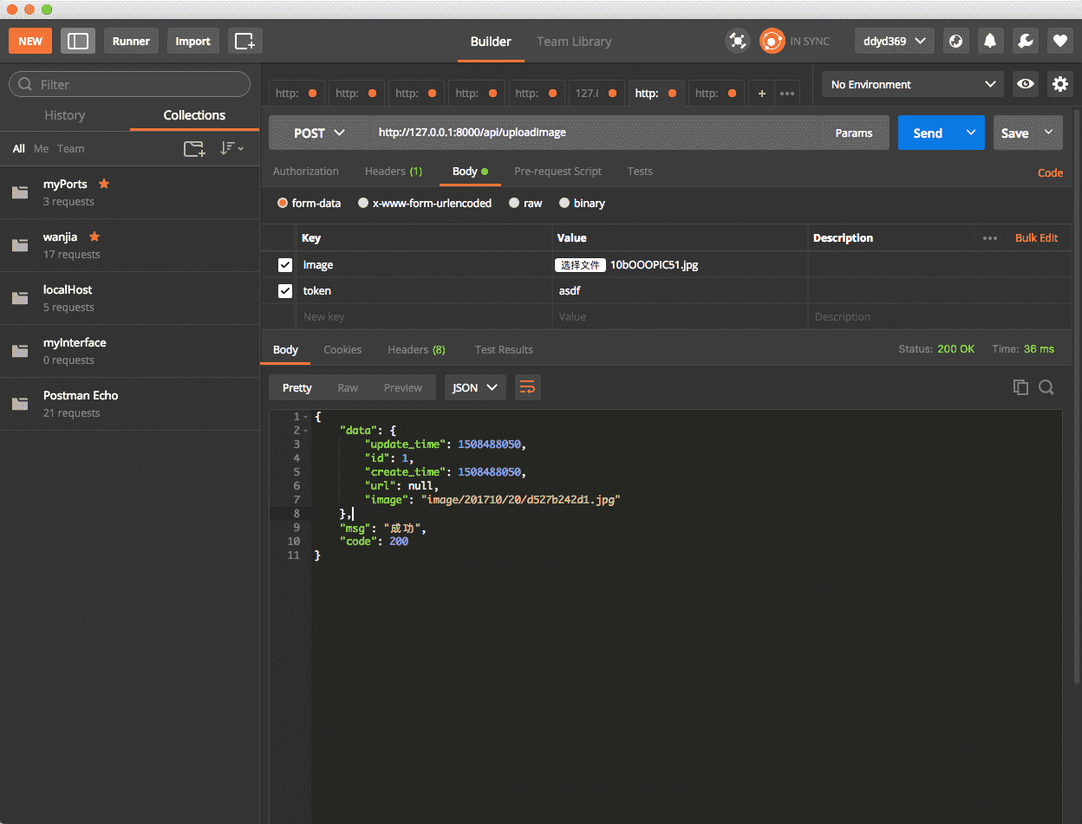Viewport: 1082px width, 824px height.
Task: Open the browse globe icon
Action: (955, 41)
